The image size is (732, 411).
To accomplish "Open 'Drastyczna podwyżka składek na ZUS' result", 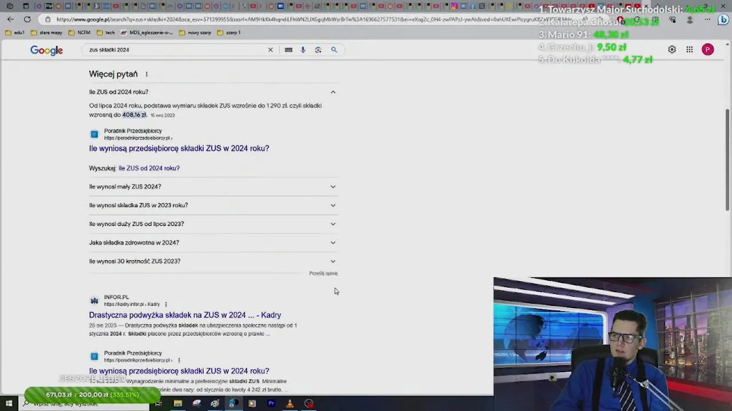I will click(x=185, y=315).
